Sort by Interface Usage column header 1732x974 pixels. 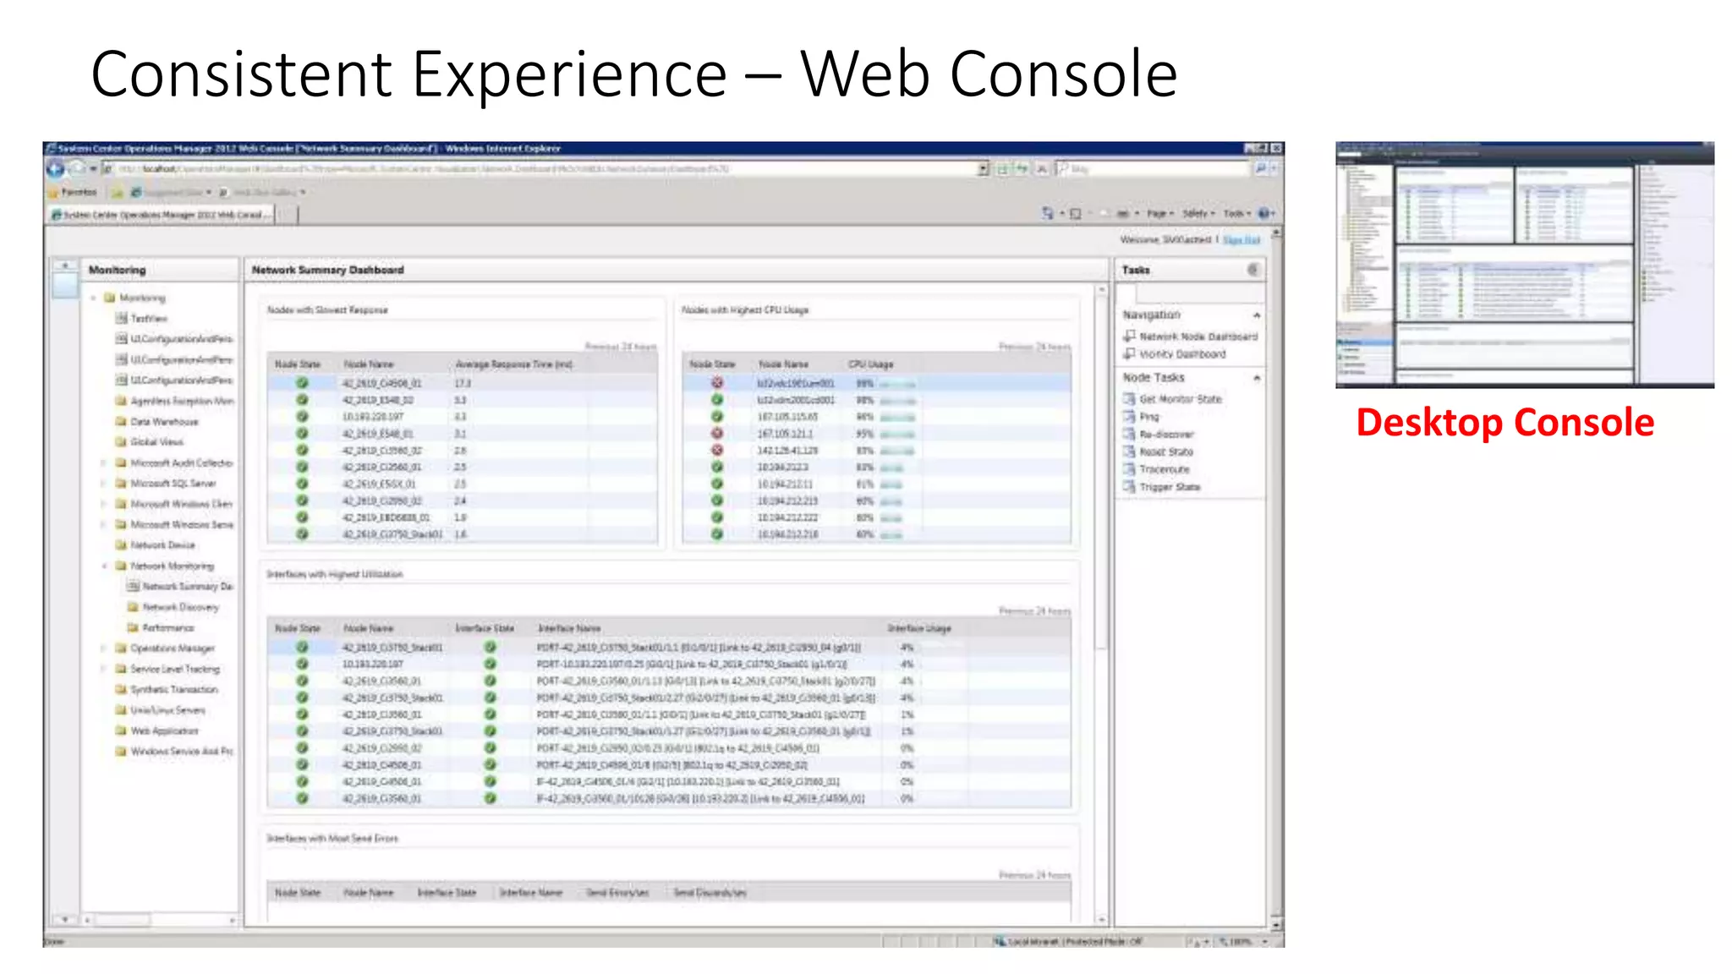point(919,628)
